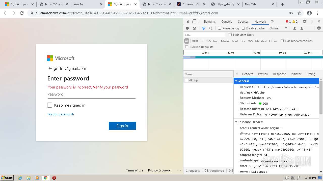Activate the inspect element picker
323x181 pixels.
[x=187, y=22]
